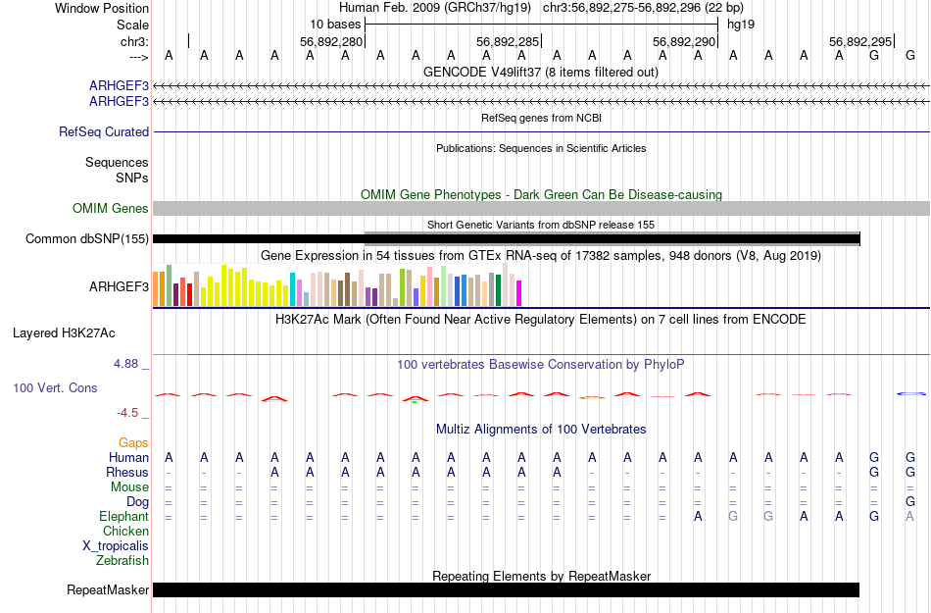Click the SNPs publications track label
This screenshot has height=613, width=931.
coord(132,178)
